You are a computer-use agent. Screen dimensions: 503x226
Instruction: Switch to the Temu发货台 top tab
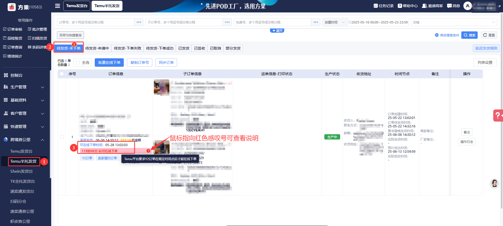click(x=77, y=6)
